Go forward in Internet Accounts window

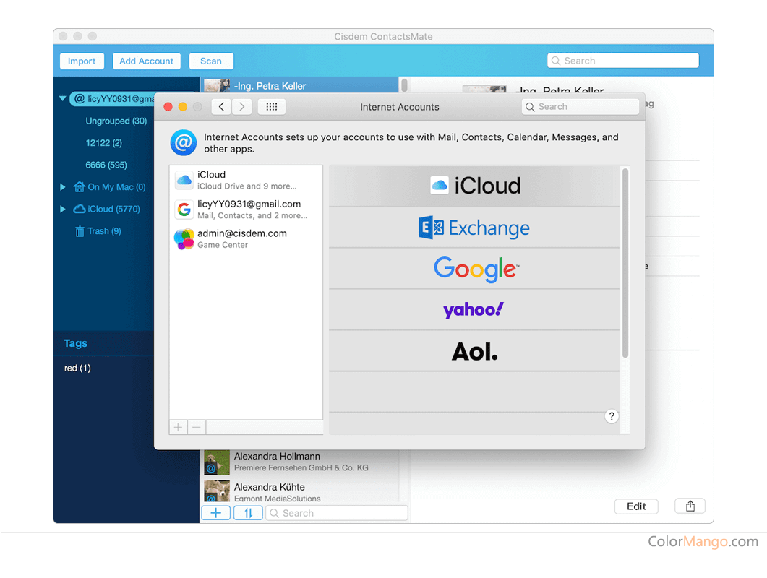241,107
